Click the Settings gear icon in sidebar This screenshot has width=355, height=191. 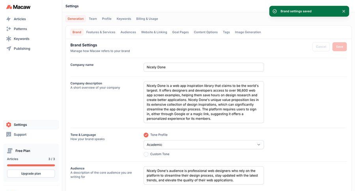click(x=9, y=125)
